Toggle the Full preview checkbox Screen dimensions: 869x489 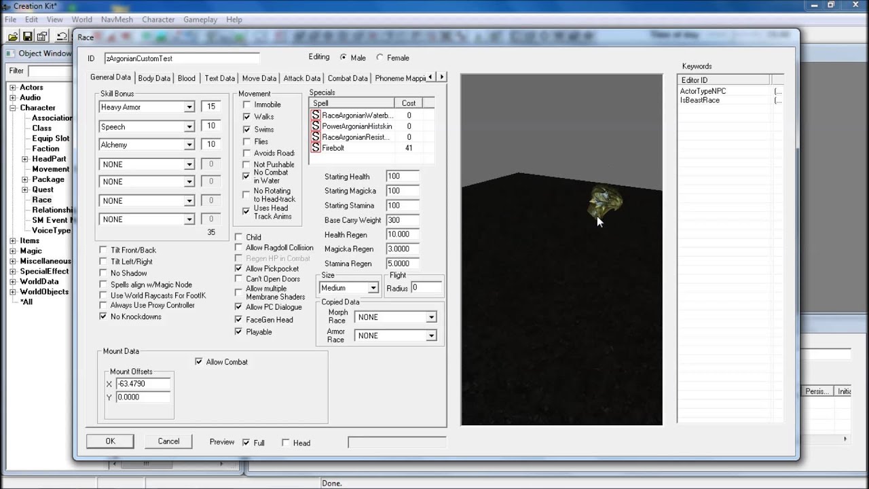[246, 442]
